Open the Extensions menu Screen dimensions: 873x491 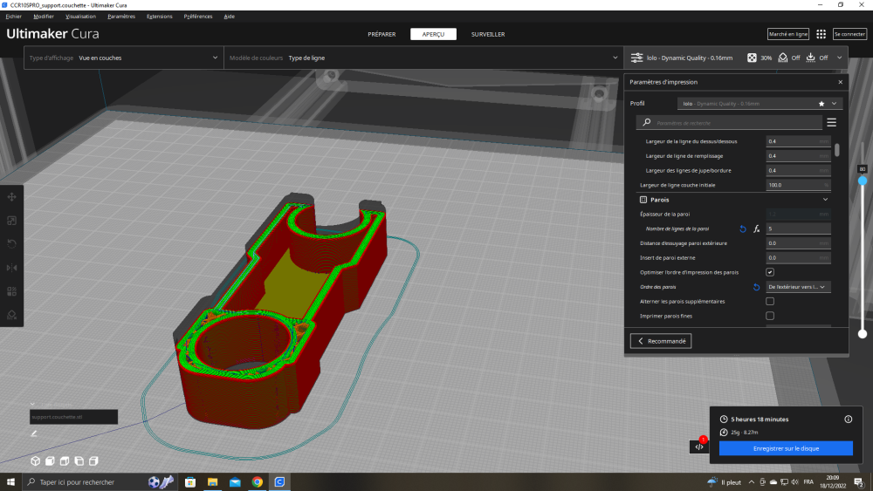(x=160, y=17)
